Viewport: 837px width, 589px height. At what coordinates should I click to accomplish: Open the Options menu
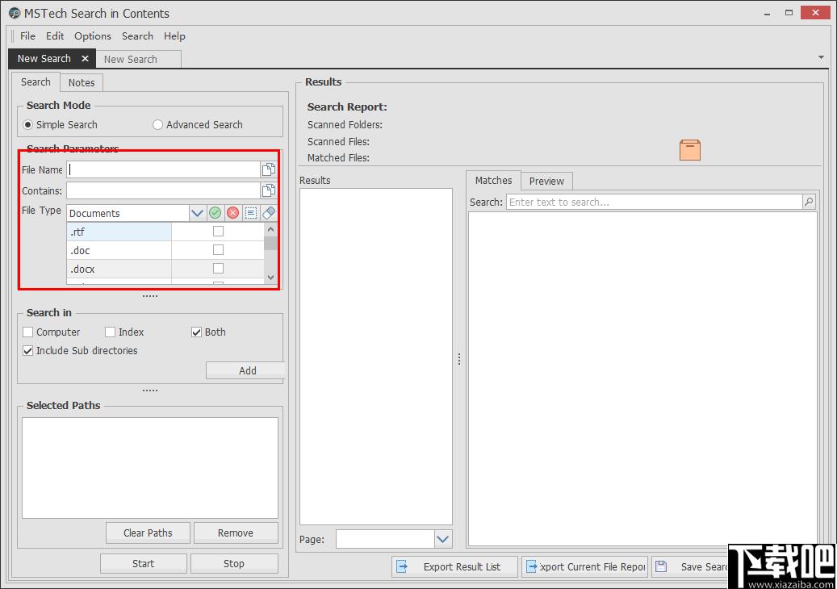click(x=93, y=36)
